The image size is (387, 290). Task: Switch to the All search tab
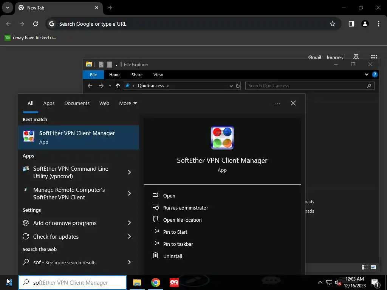(x=30, y=103)
